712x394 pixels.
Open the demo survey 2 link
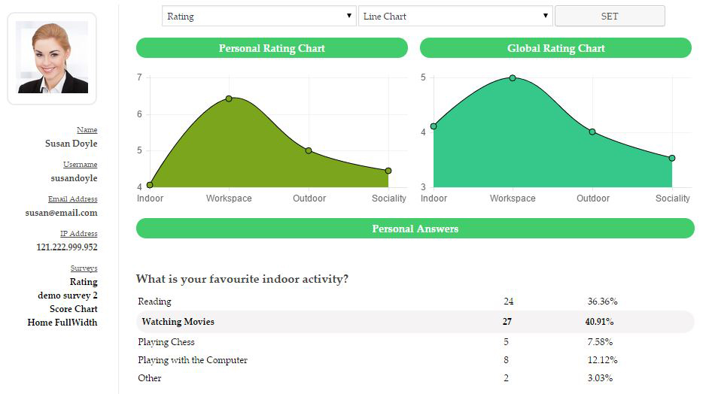[x=68, y=295]
